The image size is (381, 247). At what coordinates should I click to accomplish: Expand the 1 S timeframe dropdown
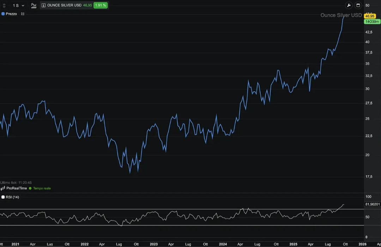[x=18, y=5]
